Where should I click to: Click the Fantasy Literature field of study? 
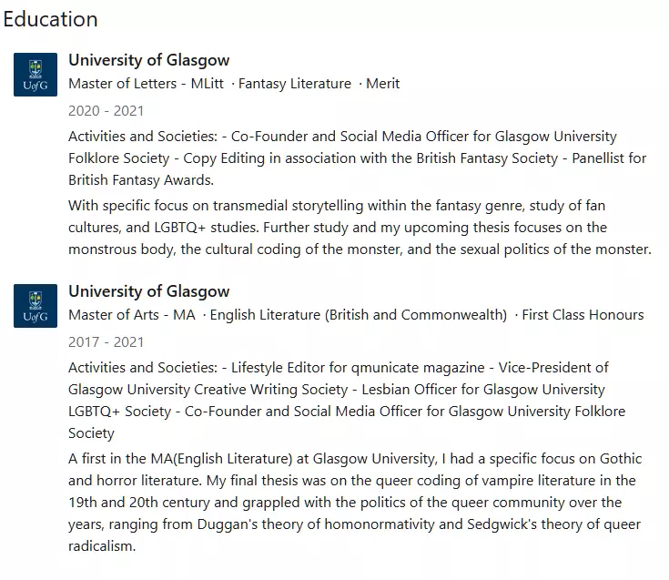click(294, 84)
